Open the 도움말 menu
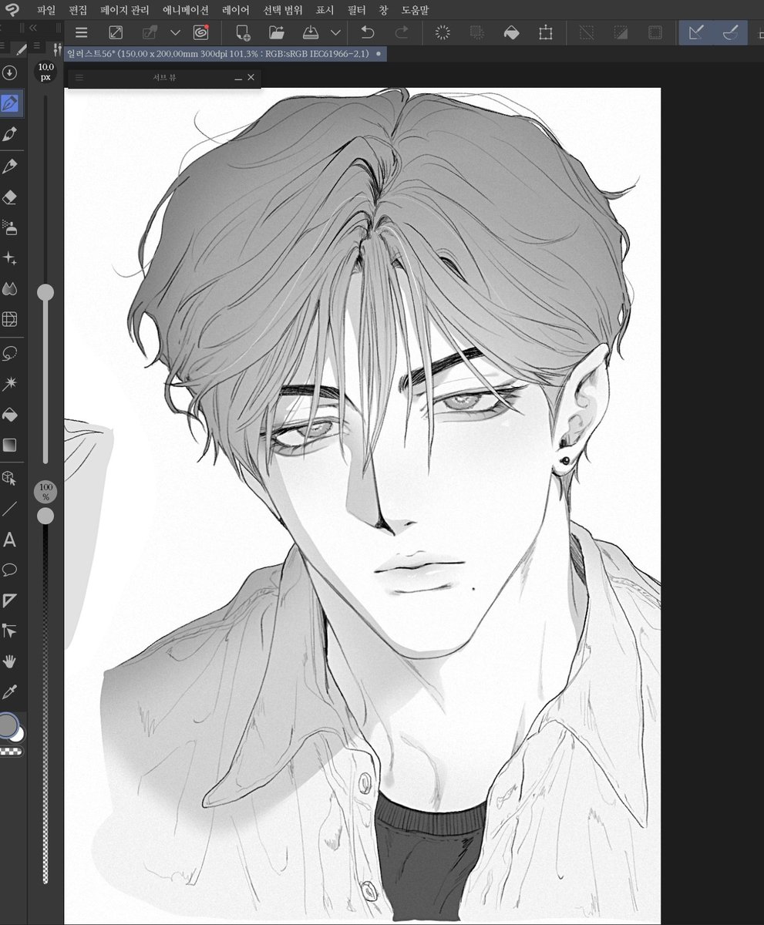Screen dimensions: 764x925 pos(414,10)
